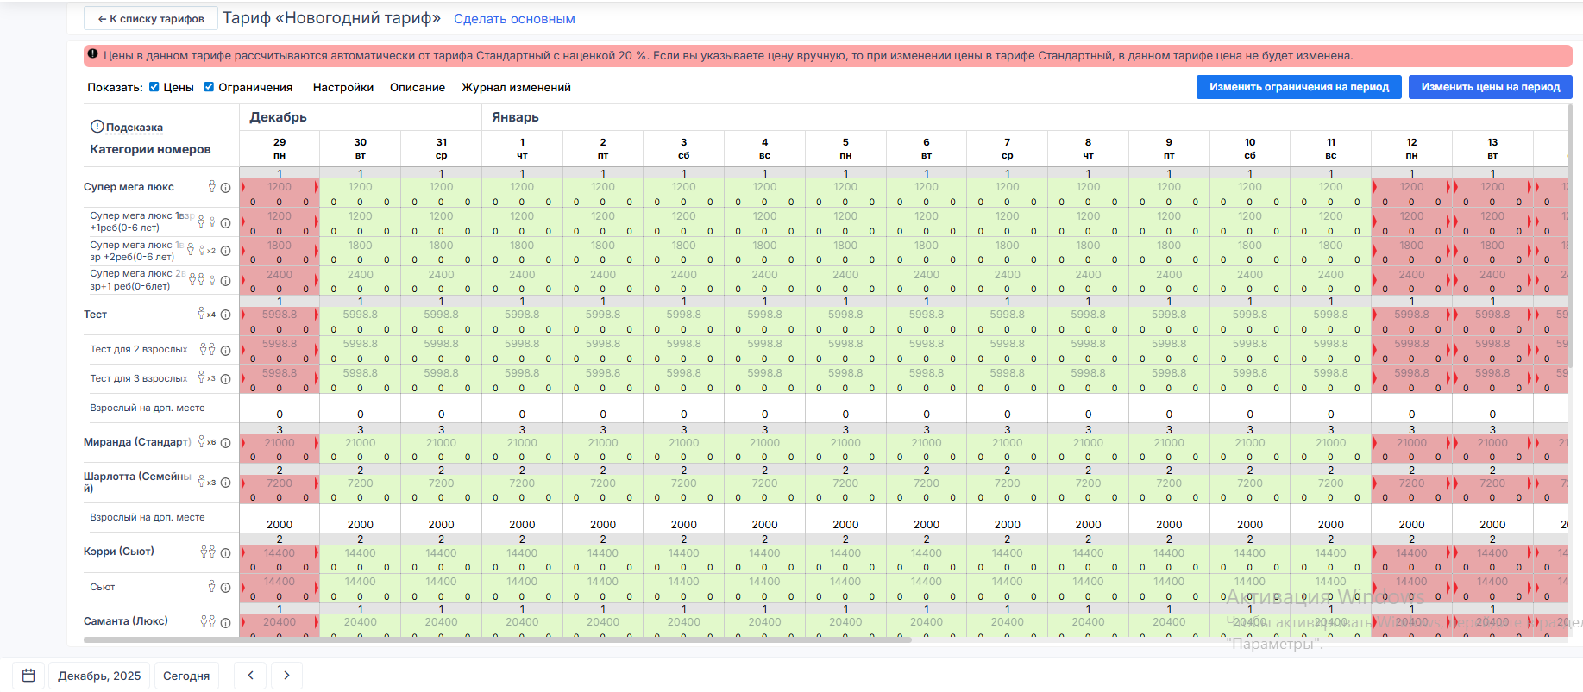Click info icon for Кэрри (Сьют)
Viewport: 1583px width, 692px height.
pos(225,553)
